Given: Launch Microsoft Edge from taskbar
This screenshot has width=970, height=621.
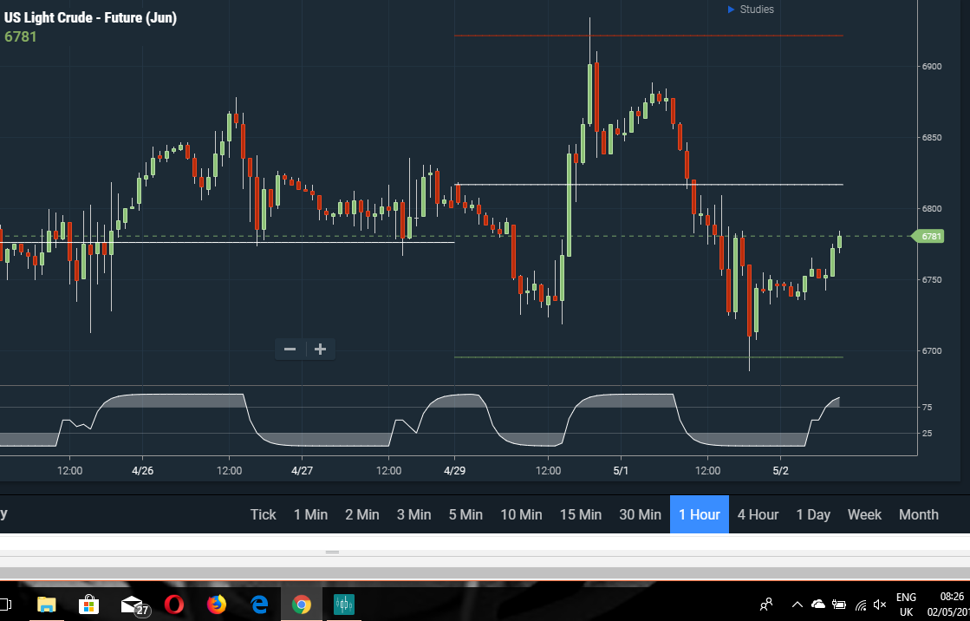Looking at the screenshot, I should point(259,605).
